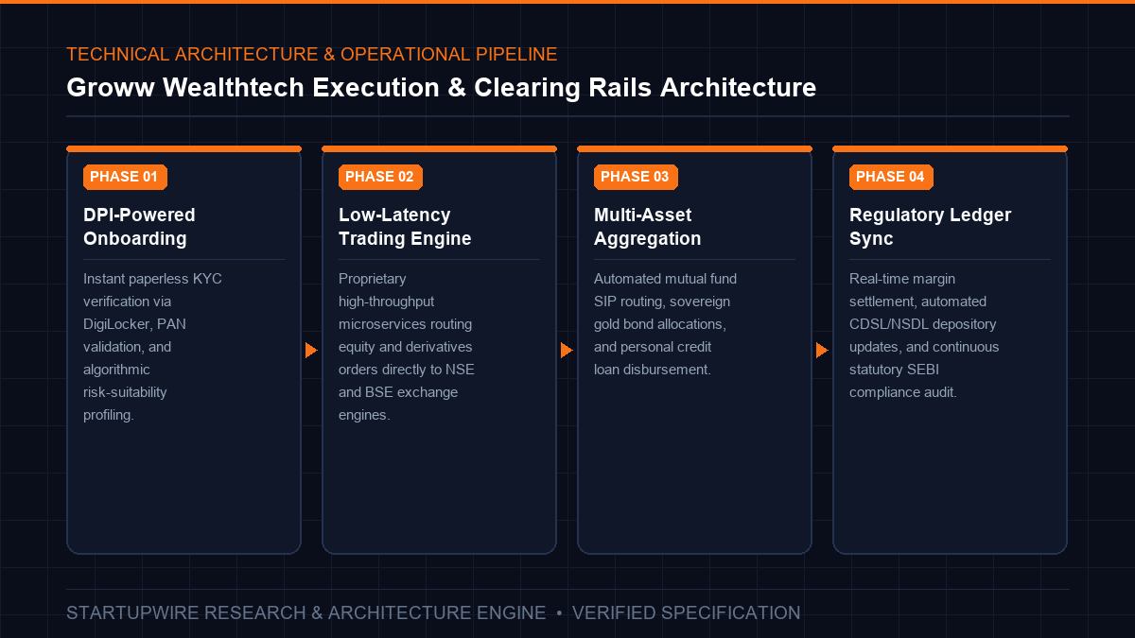Click the arrow between Phase 03 and 04
Viewport: 1135px width, 638px height.
(x=822, y=351)
